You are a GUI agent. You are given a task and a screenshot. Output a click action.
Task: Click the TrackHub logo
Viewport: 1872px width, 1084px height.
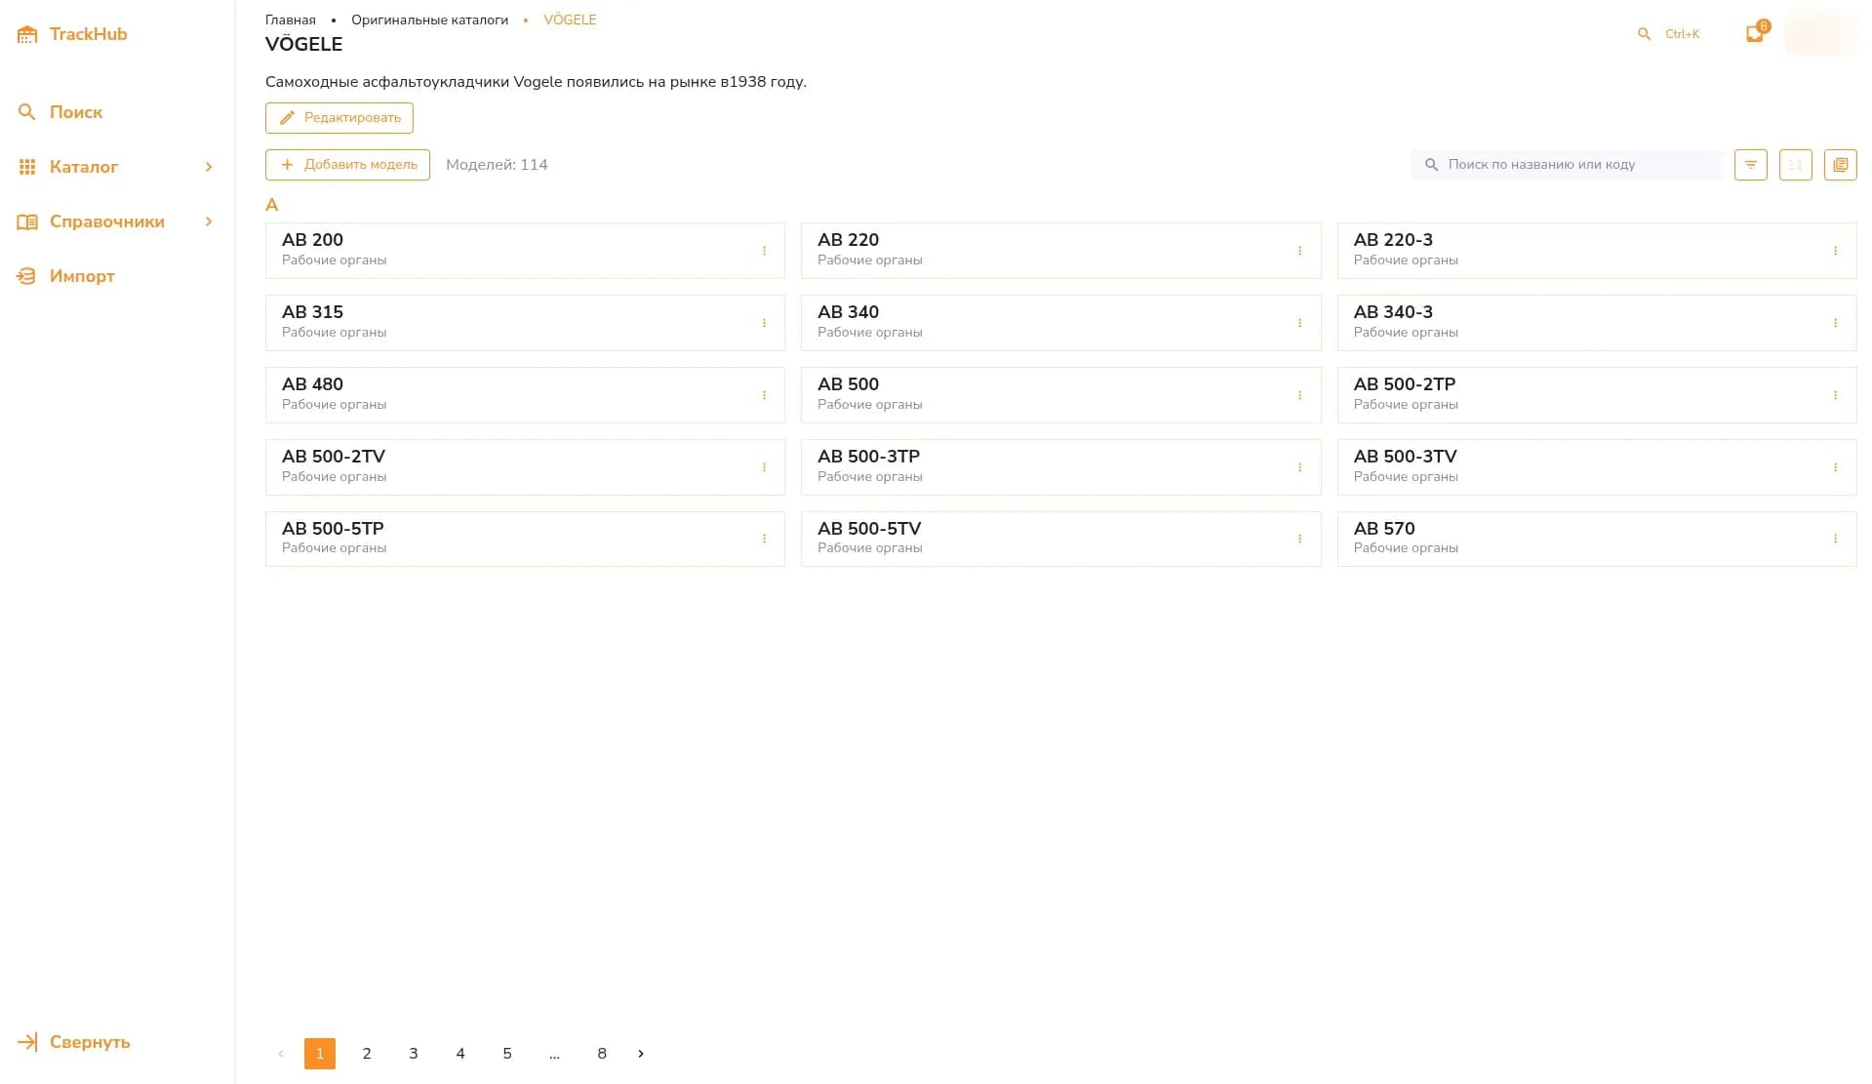click(72, 34)
